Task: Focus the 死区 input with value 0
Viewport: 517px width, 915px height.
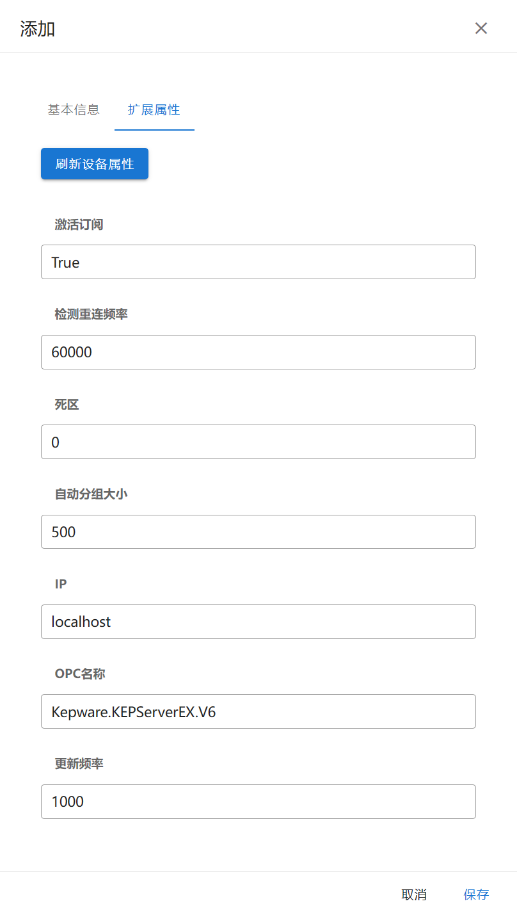Action: [258, 442]
